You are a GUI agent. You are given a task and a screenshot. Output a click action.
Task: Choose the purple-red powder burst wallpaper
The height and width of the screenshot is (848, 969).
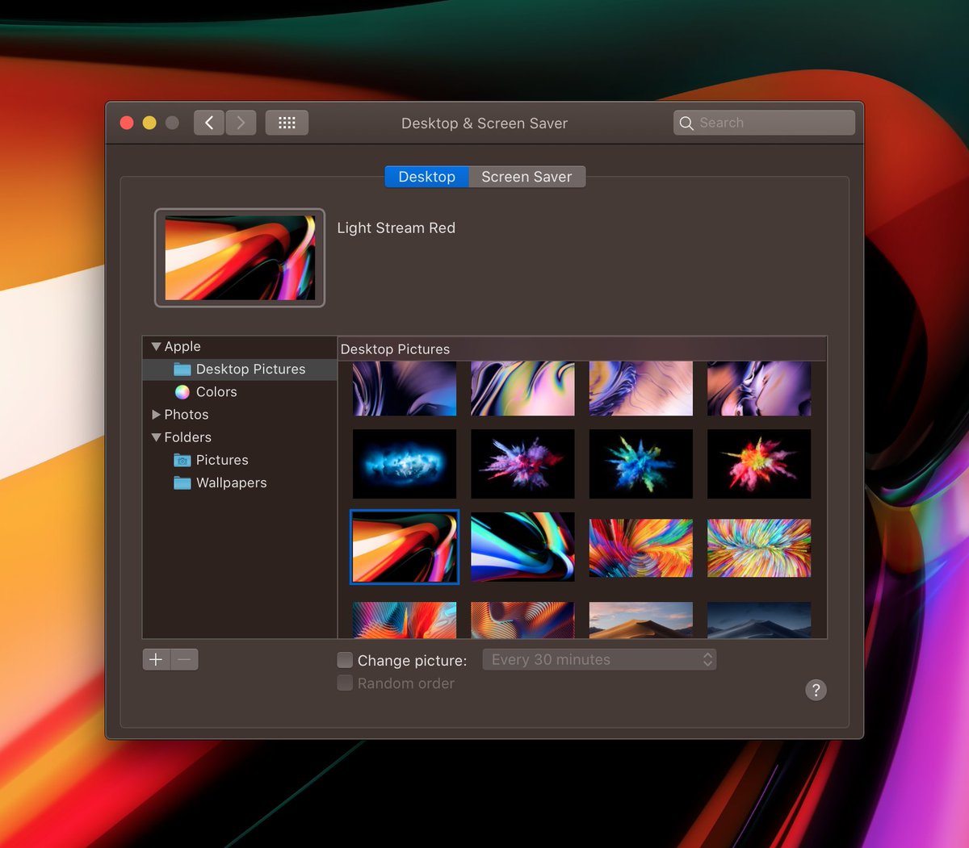(522, 464)
